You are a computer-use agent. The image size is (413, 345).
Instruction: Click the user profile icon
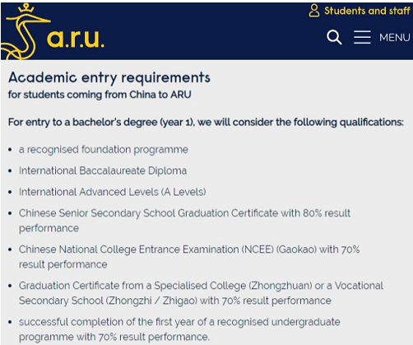(314, 11)
